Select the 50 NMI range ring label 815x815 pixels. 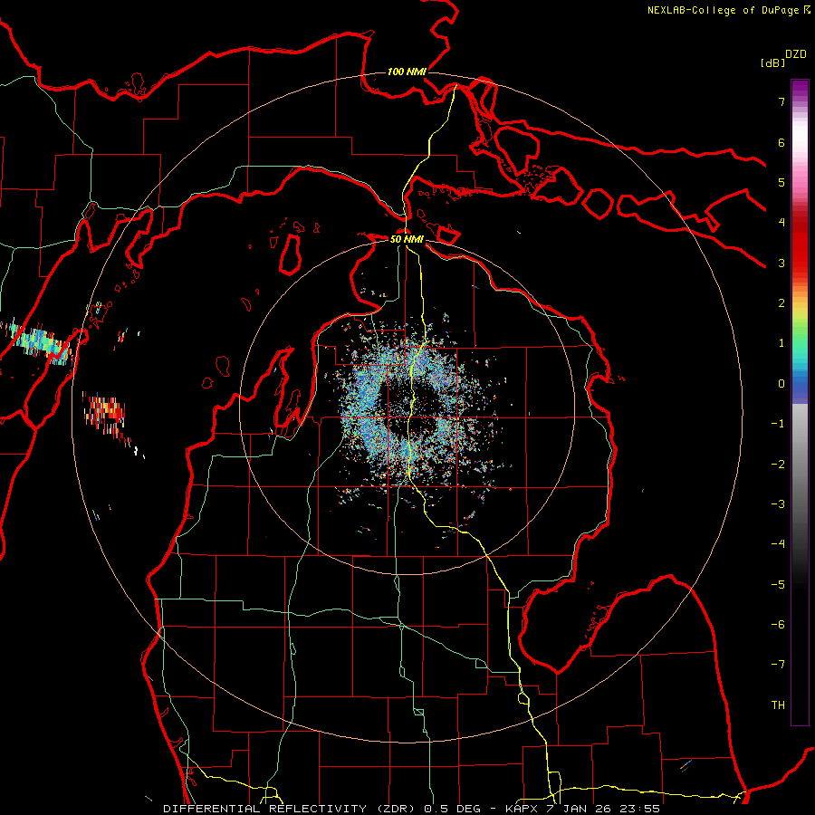[x=407, y=240]
